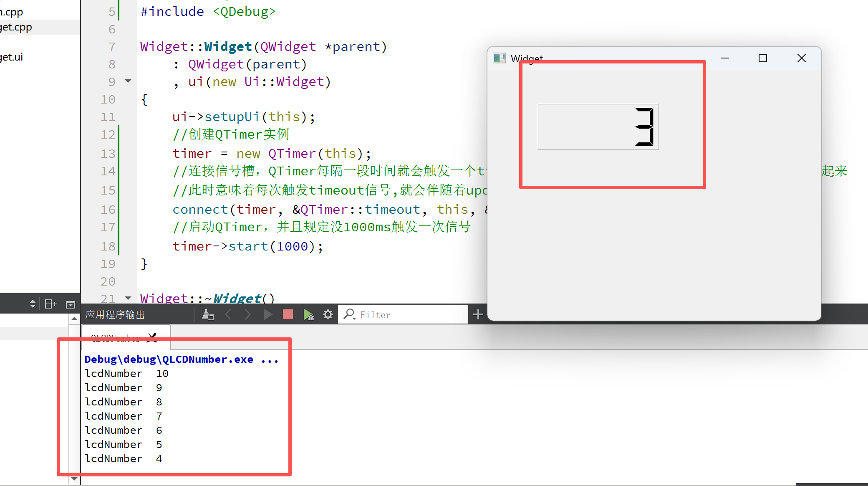Collapse the fold arrow at line 21
This screenshot has width=868, height=486.
click(x=128, y=298)
